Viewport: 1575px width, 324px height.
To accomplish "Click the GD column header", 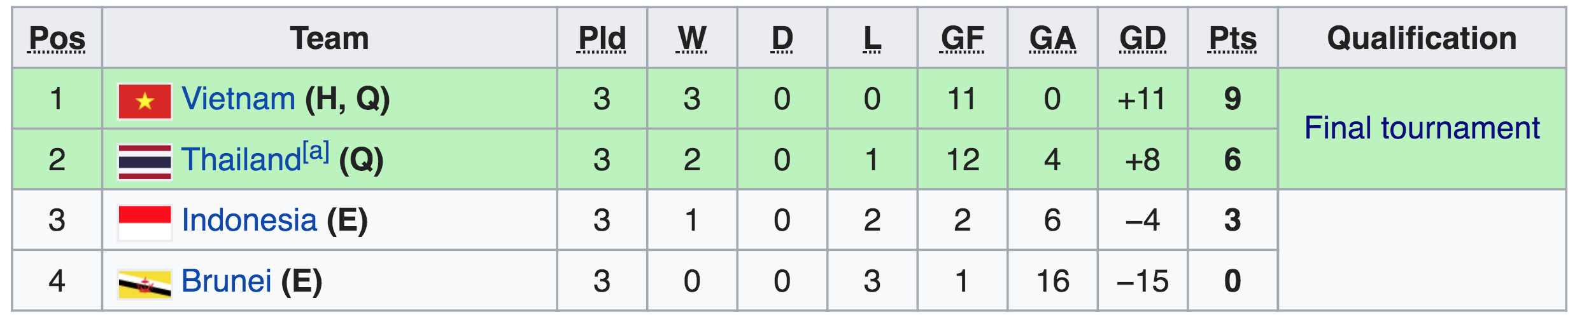I will click(1143, 39).
